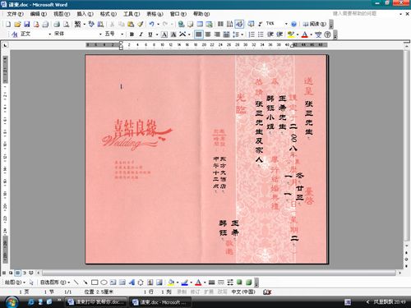Apply italic formatting
411x308 pixels.
coord(141,34)
